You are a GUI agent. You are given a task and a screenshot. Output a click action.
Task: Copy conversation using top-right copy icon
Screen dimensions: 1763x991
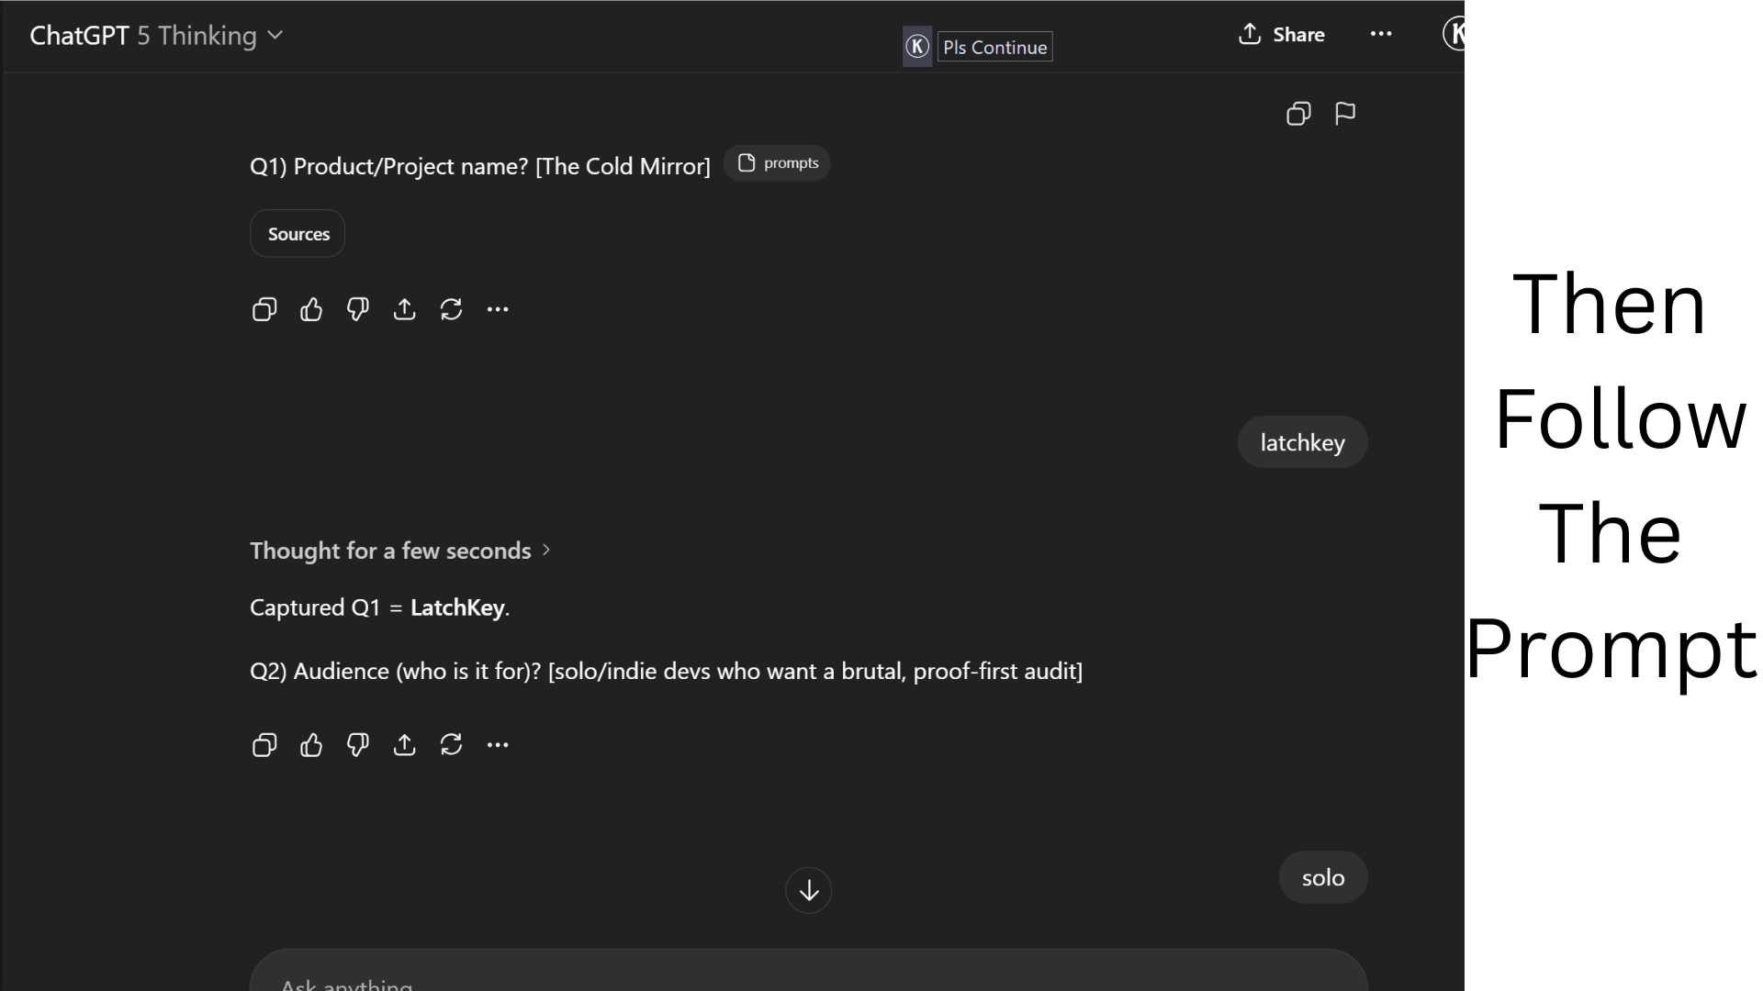1298,114
